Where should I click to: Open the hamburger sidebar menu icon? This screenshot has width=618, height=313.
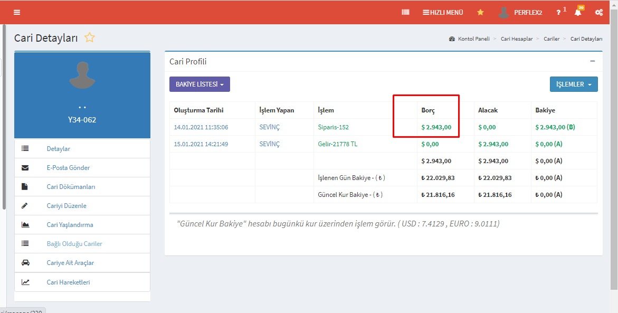[x=17, y=12]
